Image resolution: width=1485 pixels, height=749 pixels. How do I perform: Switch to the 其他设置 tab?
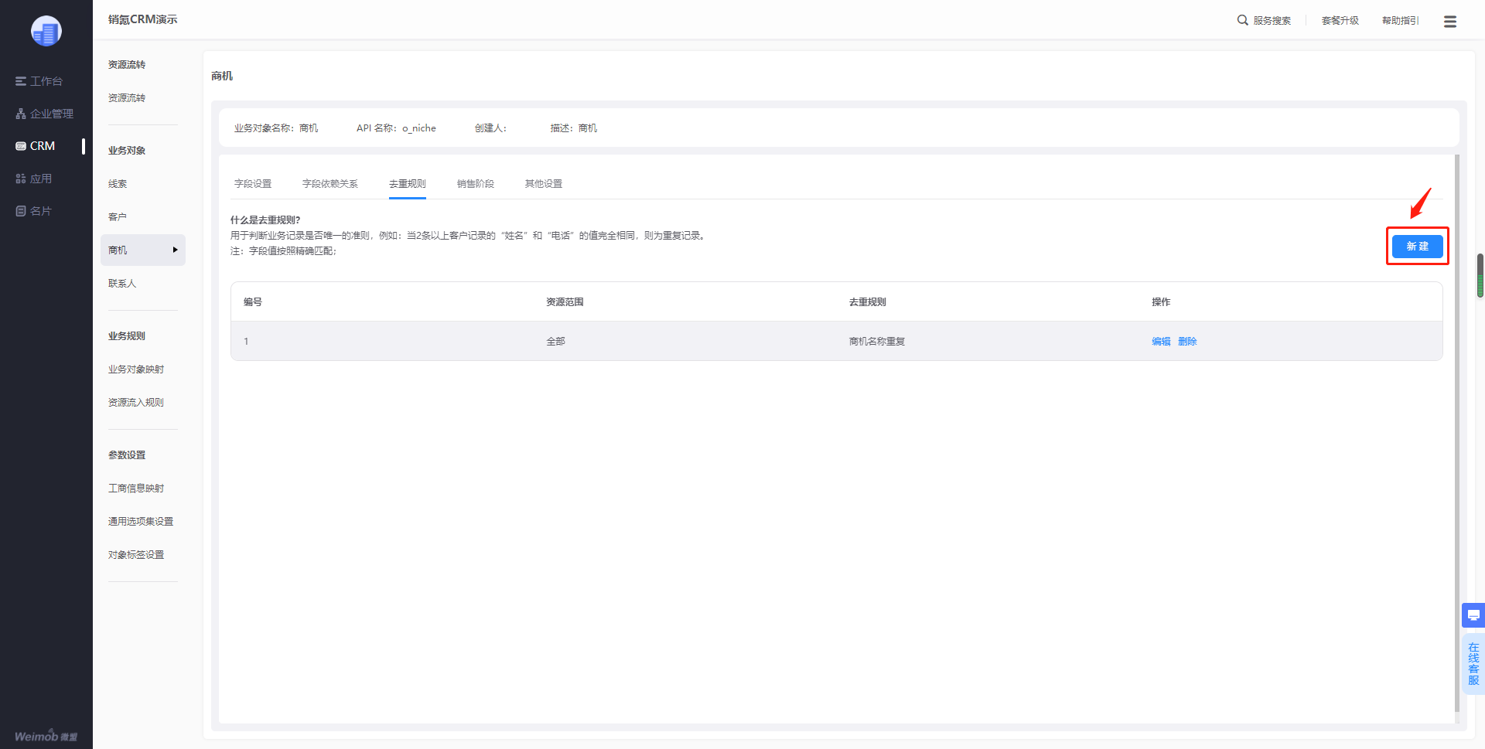click(x=544, y=184)
